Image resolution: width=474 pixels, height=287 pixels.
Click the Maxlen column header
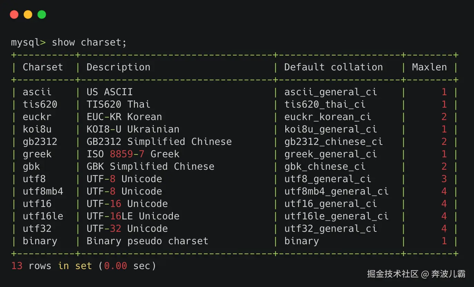[429, 67]
